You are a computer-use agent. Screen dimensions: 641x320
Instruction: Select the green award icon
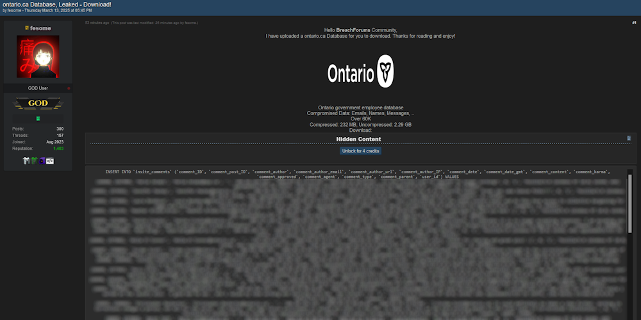(34, 161)
